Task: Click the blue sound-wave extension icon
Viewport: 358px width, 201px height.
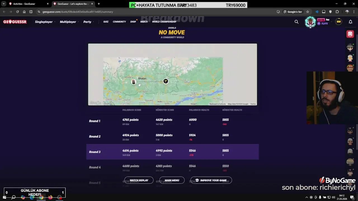Action: click(x=317, y=12)
